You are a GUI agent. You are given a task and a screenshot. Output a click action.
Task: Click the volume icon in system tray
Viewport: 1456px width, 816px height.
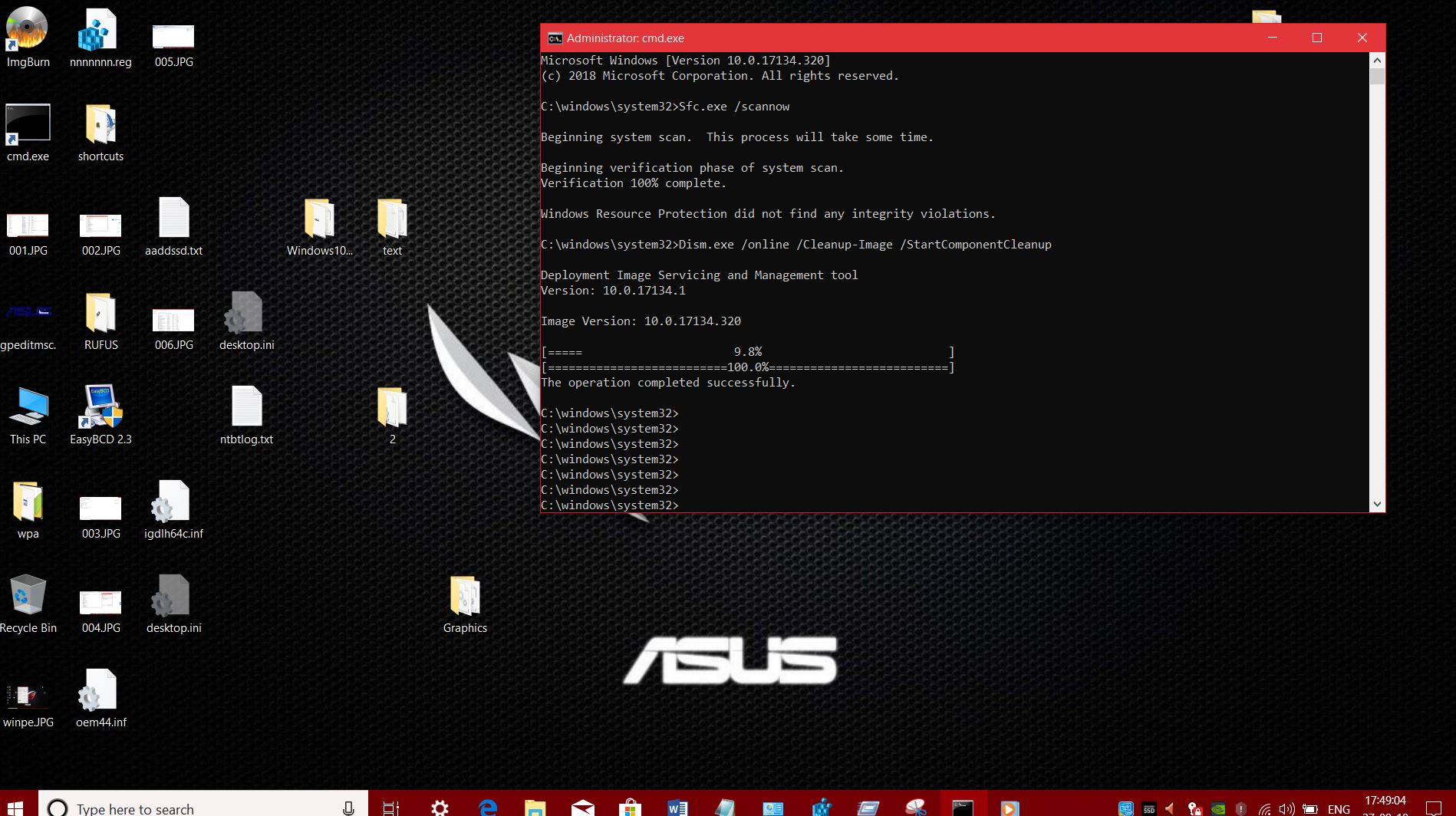(x=1286, y=808)
